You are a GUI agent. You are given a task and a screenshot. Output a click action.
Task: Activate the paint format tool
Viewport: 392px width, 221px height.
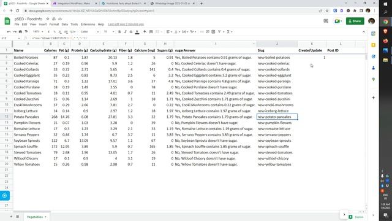point(26,32)
